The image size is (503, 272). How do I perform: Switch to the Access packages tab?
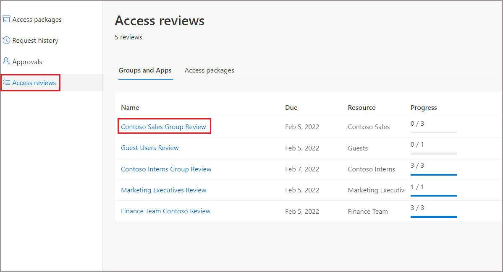tap(209, 70)
